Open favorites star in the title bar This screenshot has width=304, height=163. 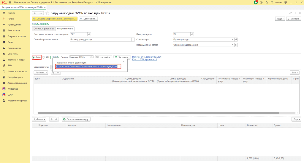[x=267, y=2]
